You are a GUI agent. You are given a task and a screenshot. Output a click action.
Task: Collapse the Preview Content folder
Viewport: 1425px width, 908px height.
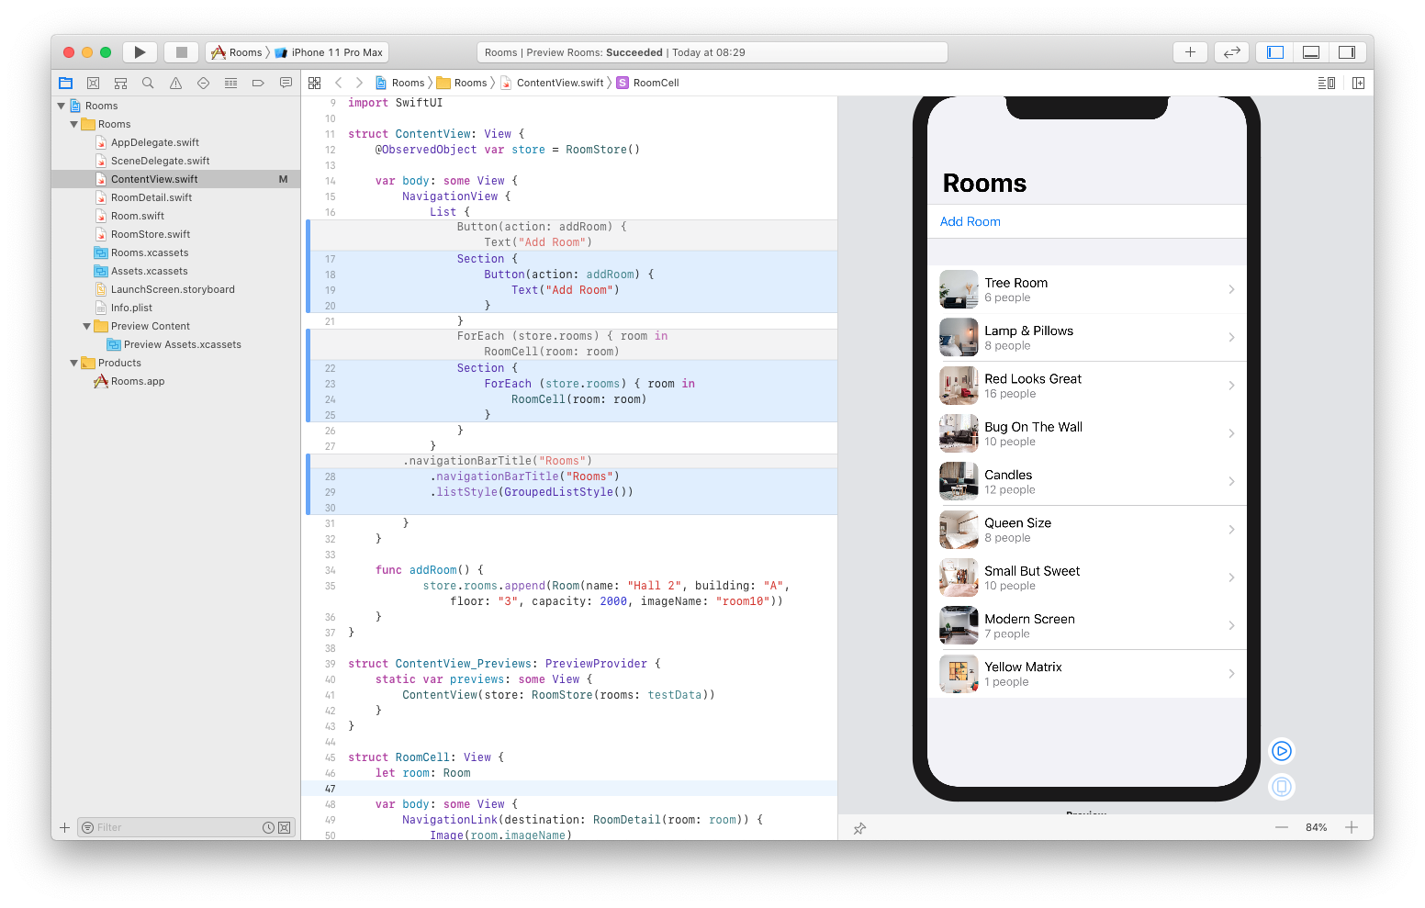click(x=86, y=326)
